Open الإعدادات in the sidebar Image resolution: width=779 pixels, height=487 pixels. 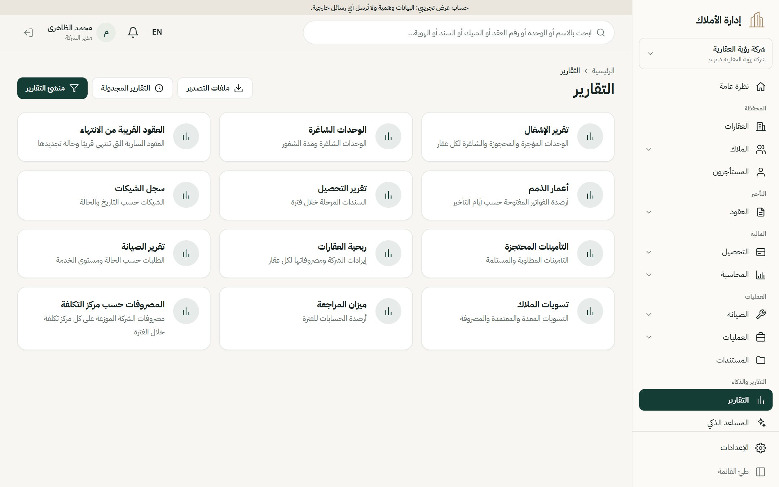pos(705,448)
